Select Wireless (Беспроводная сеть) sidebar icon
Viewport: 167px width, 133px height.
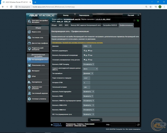(29, 60)
